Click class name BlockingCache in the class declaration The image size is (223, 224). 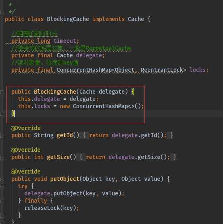pyautogui.click(x=68, y=19)
